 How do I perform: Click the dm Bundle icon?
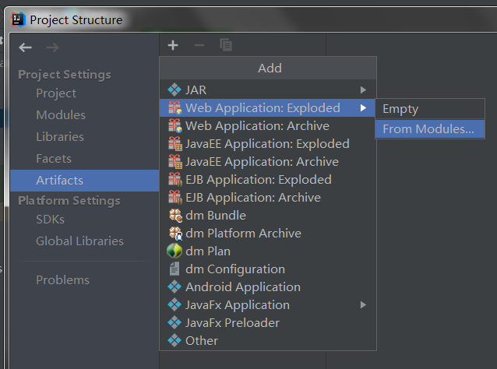(x=175, y=216)
